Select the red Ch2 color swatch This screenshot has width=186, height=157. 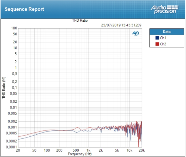click(157, 44)
